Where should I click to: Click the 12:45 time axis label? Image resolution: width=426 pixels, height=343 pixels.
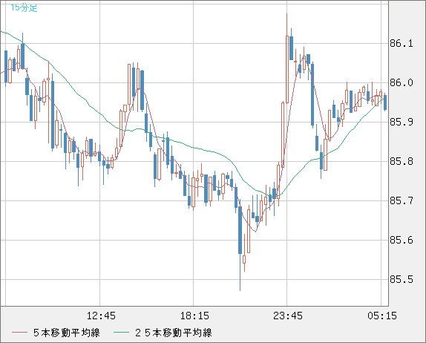(x=101, y=316)
